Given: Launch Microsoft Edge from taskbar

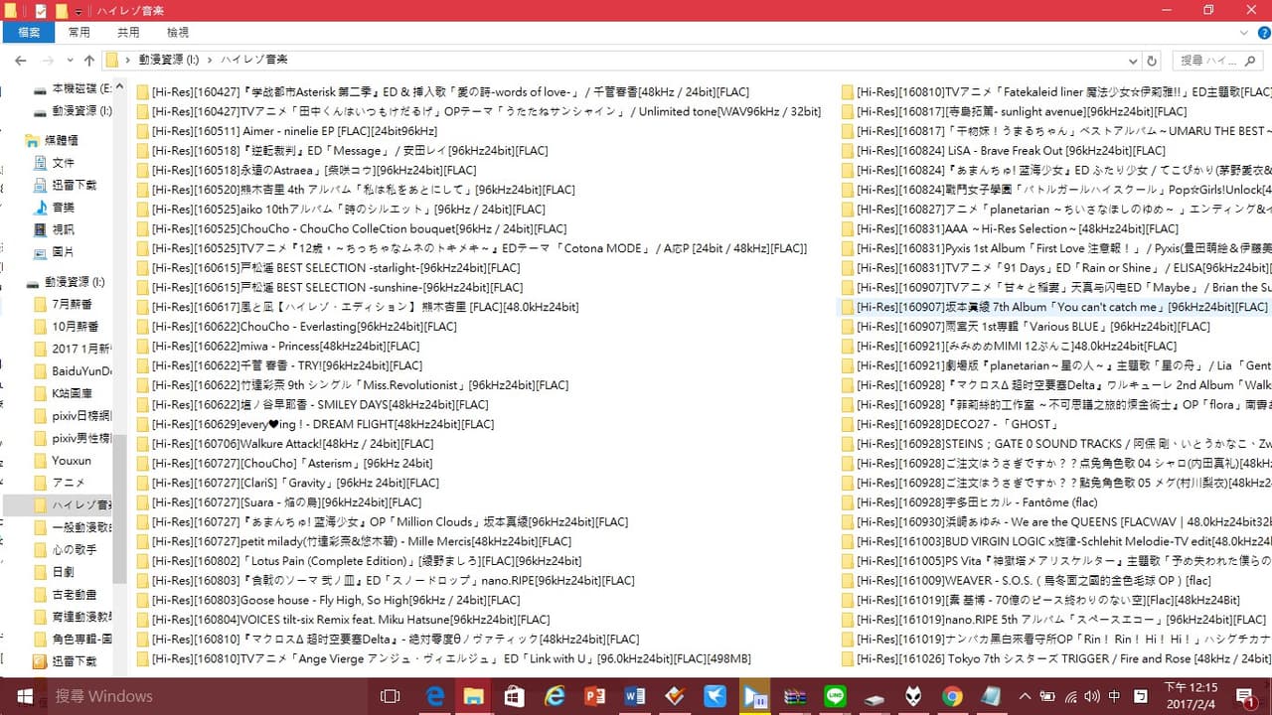Looking at the screenshot, I should [435, 696].
